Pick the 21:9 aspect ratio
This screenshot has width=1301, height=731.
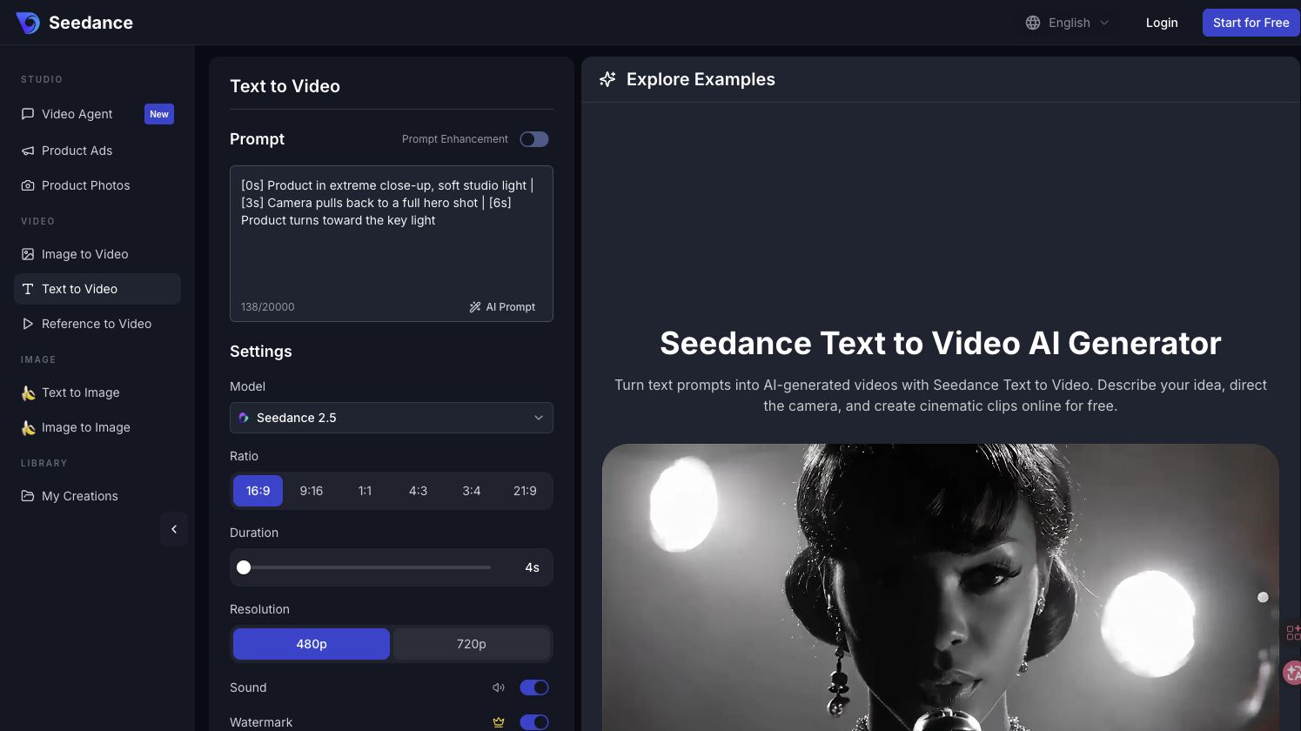click(525, 491)
